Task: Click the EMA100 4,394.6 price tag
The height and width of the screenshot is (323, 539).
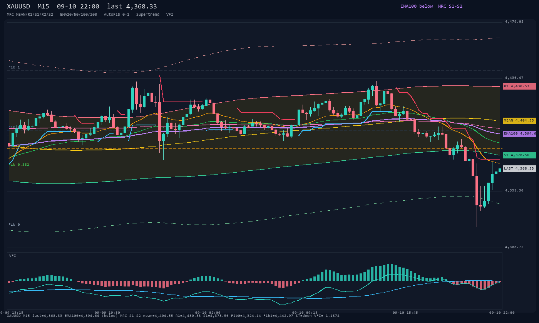Action: coord(519,134)
